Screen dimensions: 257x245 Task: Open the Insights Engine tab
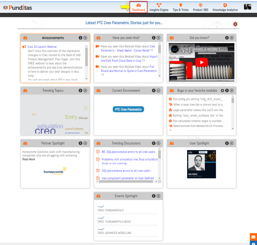click(159, 7)
